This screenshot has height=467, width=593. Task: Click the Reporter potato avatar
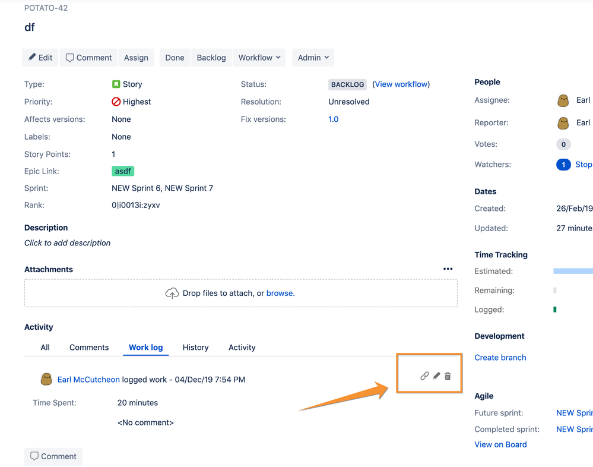coord(563,123)
